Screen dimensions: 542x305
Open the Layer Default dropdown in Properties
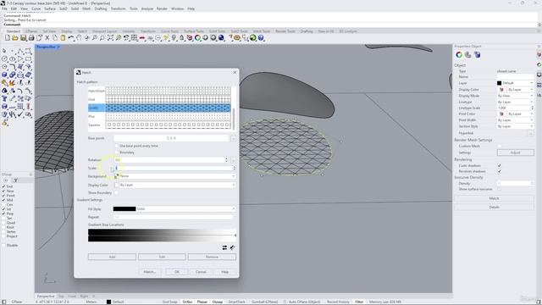(x=516, y=83)
